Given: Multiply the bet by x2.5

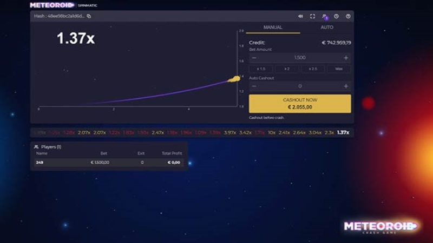Looking at the screenshot, I should click(313, 69).
